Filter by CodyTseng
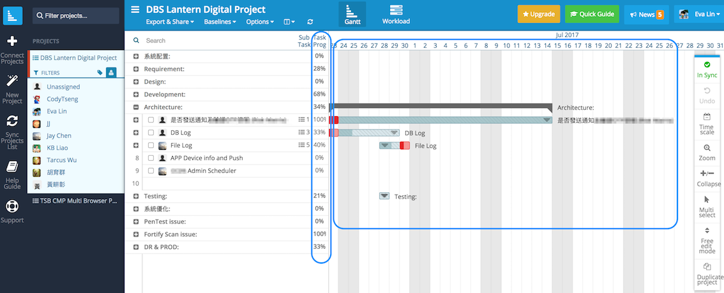724x293 pixels. 63,99
